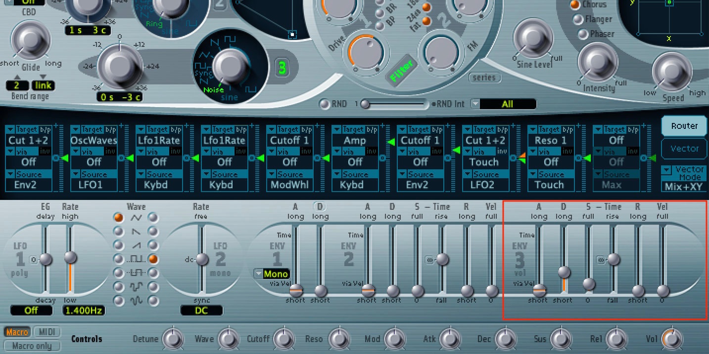
Task: Click the Macro only button
Action: pyautogui.click(x=32, y=346)
